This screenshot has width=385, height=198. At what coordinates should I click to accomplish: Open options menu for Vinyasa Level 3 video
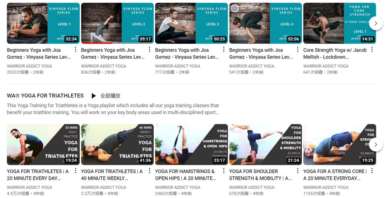pos(224,49)
